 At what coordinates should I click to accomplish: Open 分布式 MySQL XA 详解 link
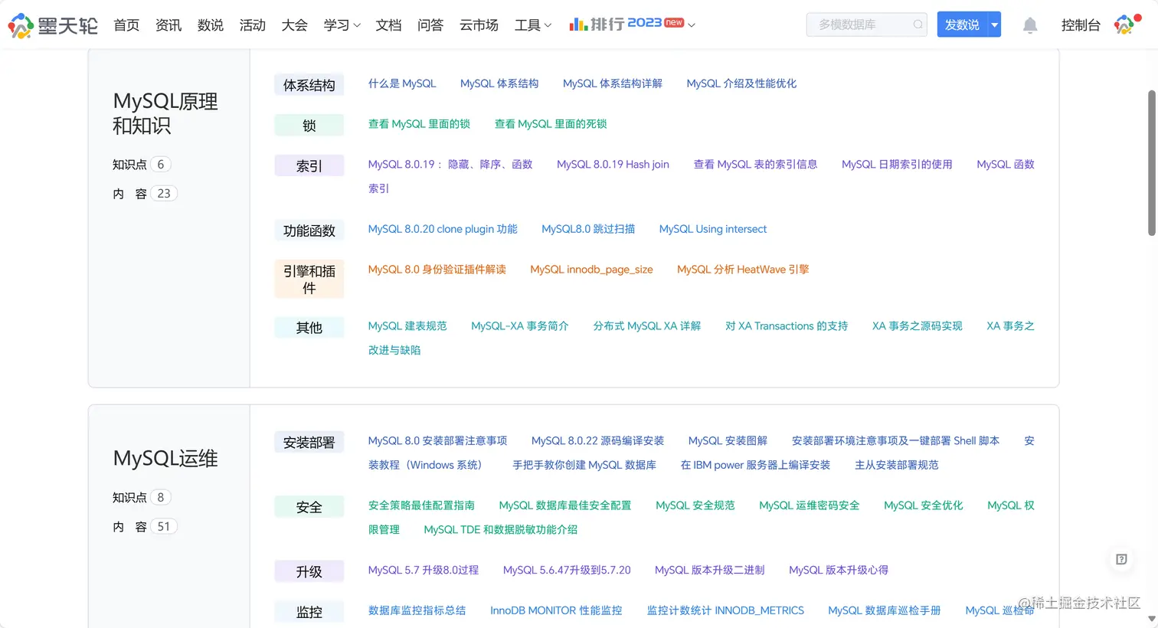647,326
